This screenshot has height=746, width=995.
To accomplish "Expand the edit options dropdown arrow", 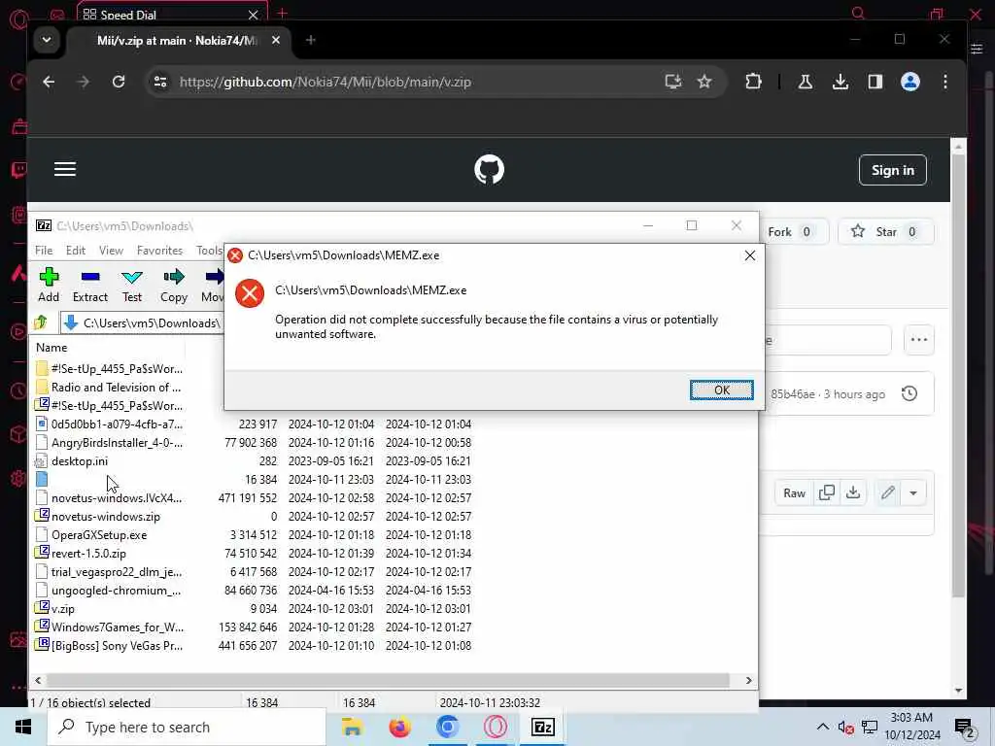I will coord(913,492).
